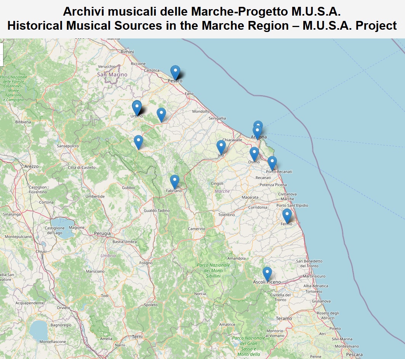Click the Gualdo Tadino label

point(157,211)
